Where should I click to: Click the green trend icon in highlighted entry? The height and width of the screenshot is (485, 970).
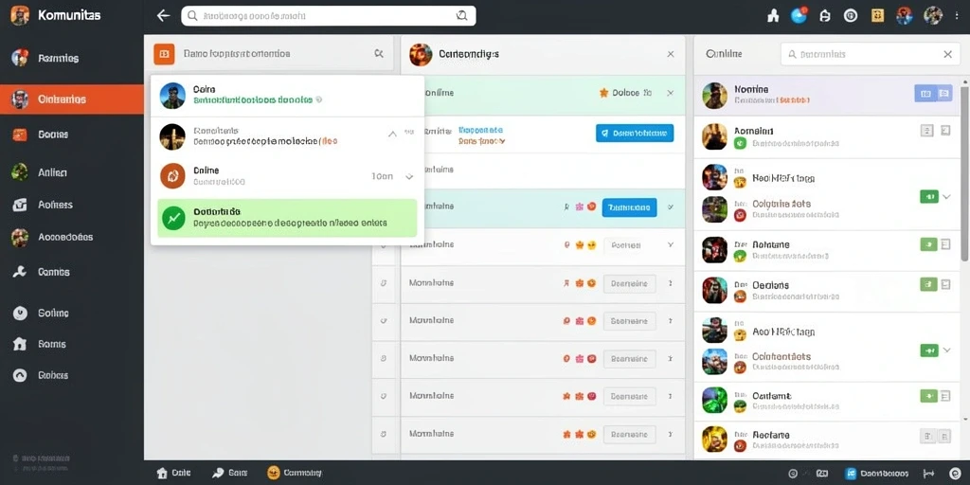coord(173,218)
